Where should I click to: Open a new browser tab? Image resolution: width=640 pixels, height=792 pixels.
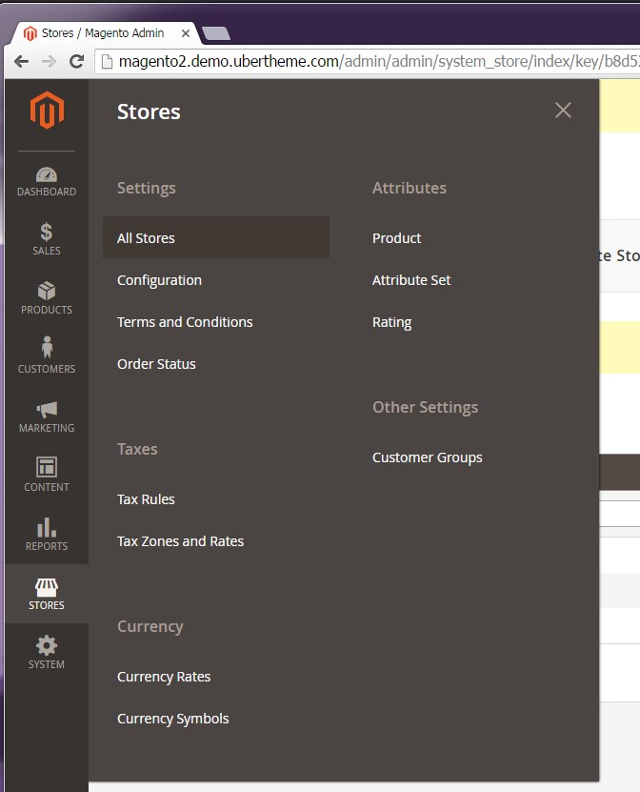(216, 33)
